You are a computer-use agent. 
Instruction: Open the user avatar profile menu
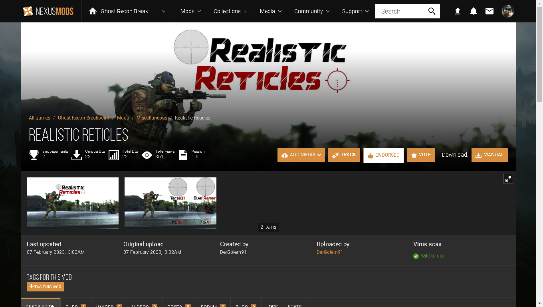[x=508, y=11]
